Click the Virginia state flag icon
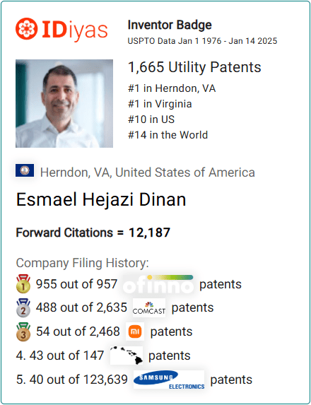Image resolution: width=311 pixels, height=405 pixels. pyautogui.click(x=25, y=170)
